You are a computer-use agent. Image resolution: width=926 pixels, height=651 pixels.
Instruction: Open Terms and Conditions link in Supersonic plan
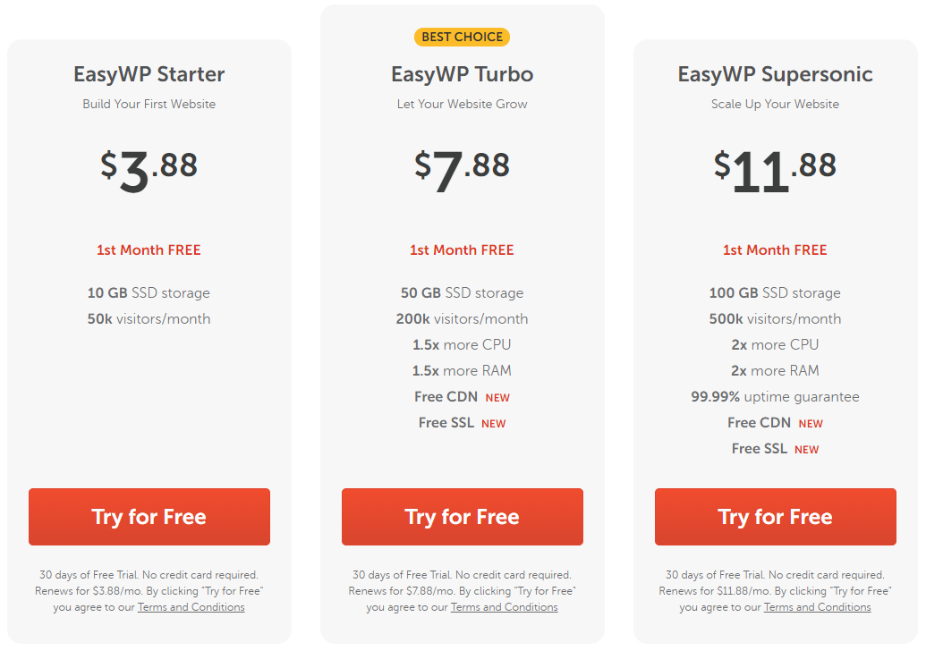tap(818, 606)
